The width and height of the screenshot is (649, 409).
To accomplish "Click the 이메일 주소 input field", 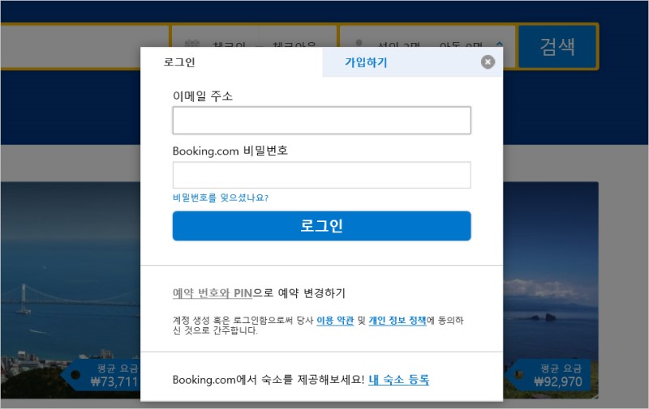I will tap(321, 120).
